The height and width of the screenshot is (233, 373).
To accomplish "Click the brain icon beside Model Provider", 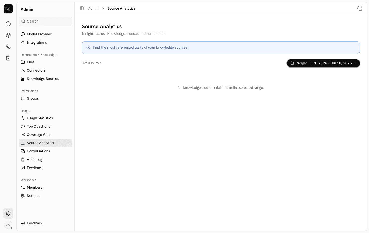I will [23, 34].
